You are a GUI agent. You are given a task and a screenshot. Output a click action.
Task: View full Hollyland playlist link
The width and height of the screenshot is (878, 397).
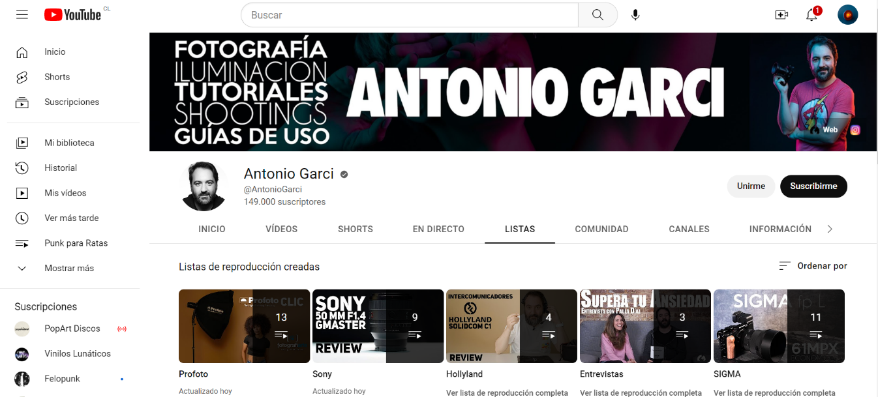507,393
